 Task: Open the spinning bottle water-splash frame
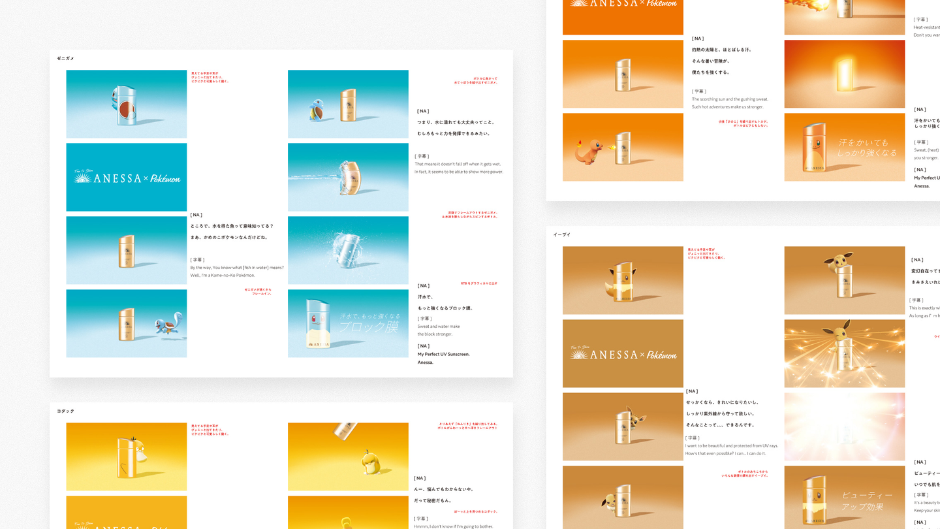coord(348,250)
